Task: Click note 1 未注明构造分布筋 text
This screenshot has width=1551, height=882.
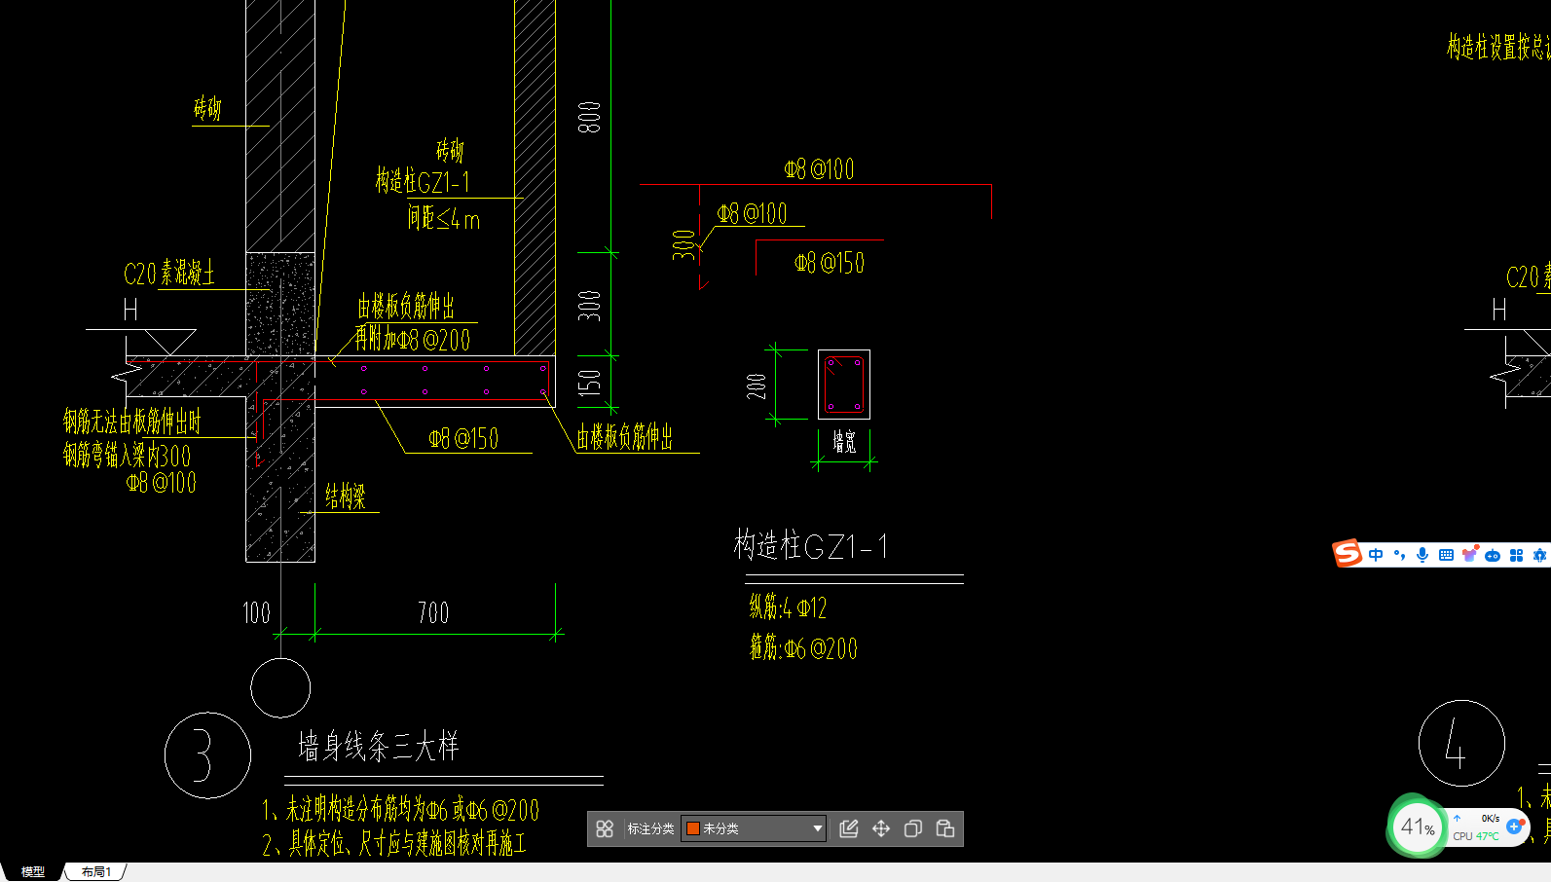Action: [400, 809]
